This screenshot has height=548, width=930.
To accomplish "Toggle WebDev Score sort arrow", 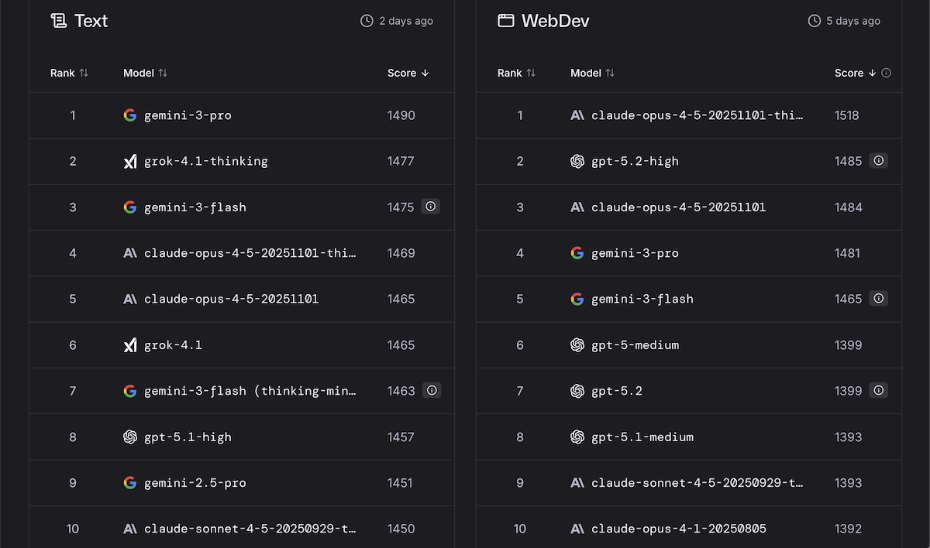I will point(872,73).
